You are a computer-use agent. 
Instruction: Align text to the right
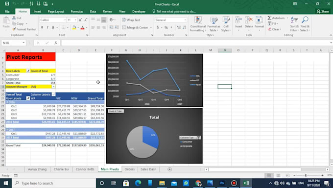[x=104, y=27]
